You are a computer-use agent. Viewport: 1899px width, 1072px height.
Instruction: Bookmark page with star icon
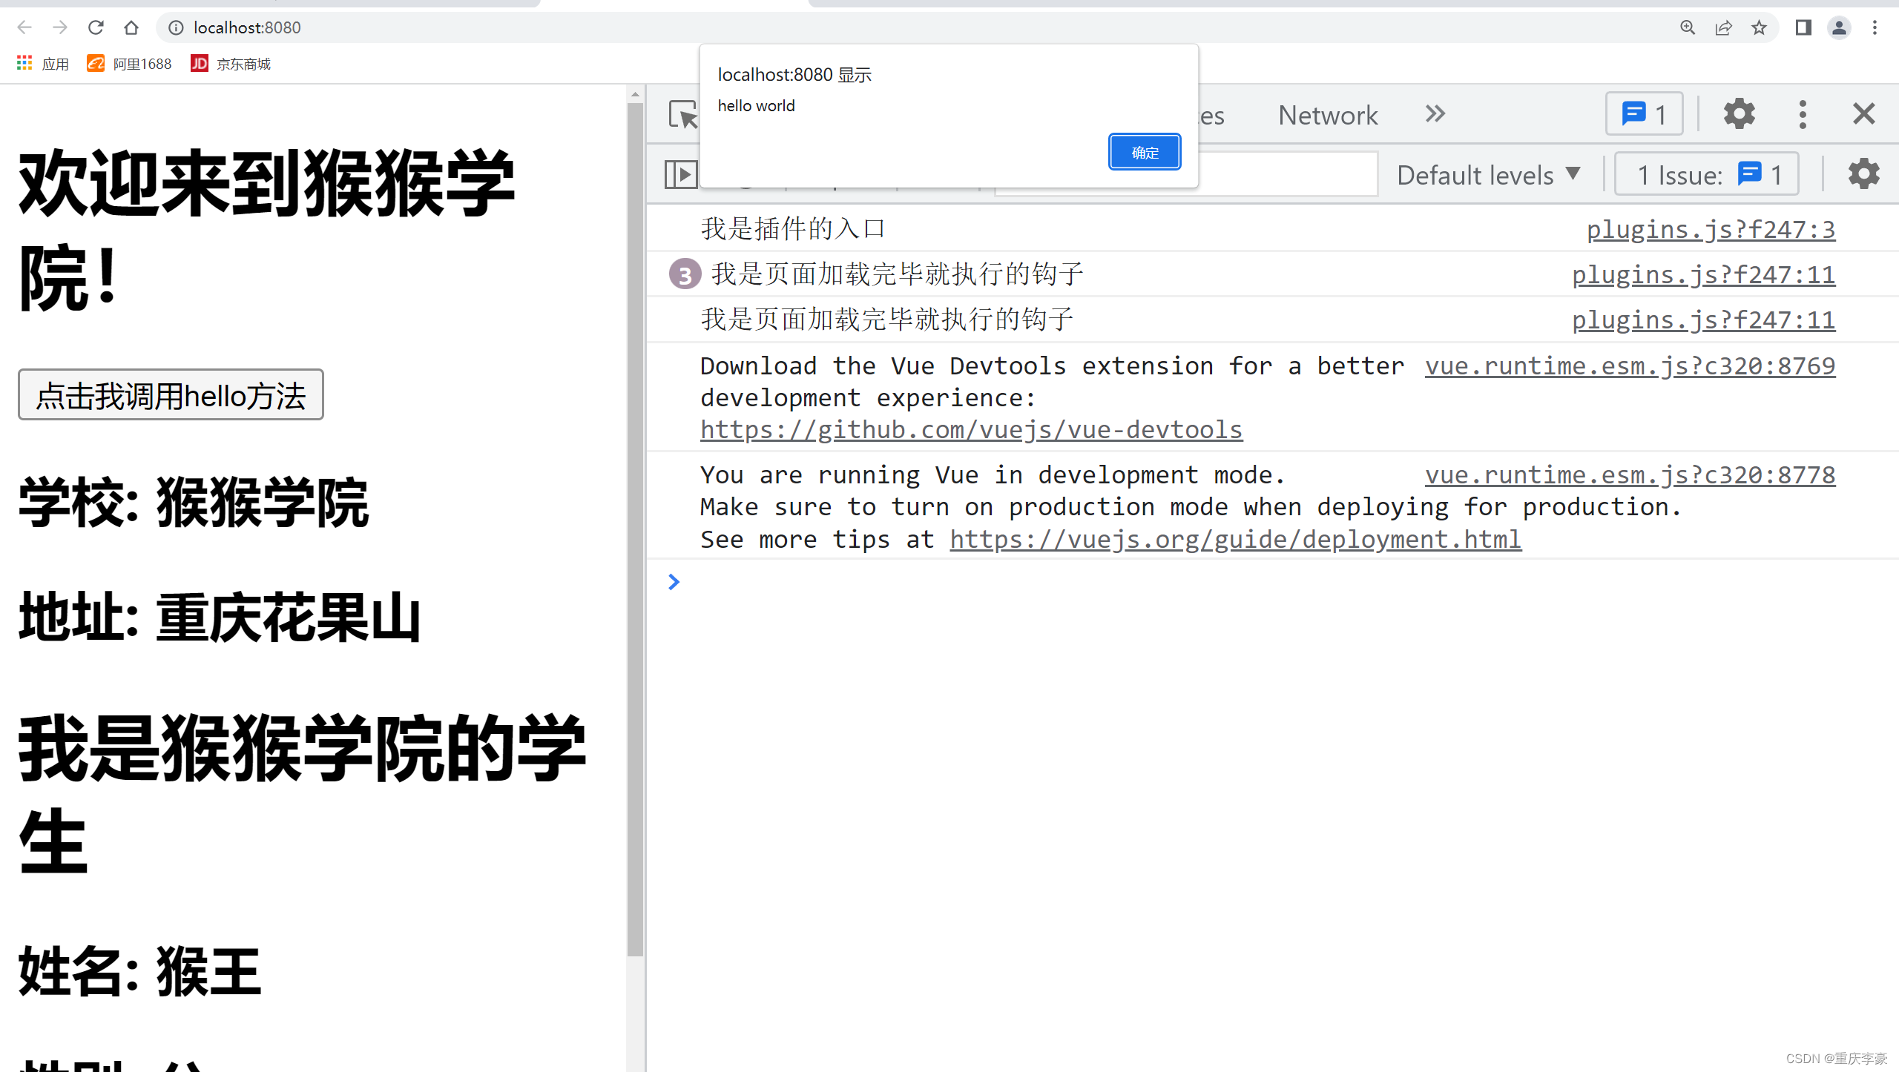(1759, 27)
